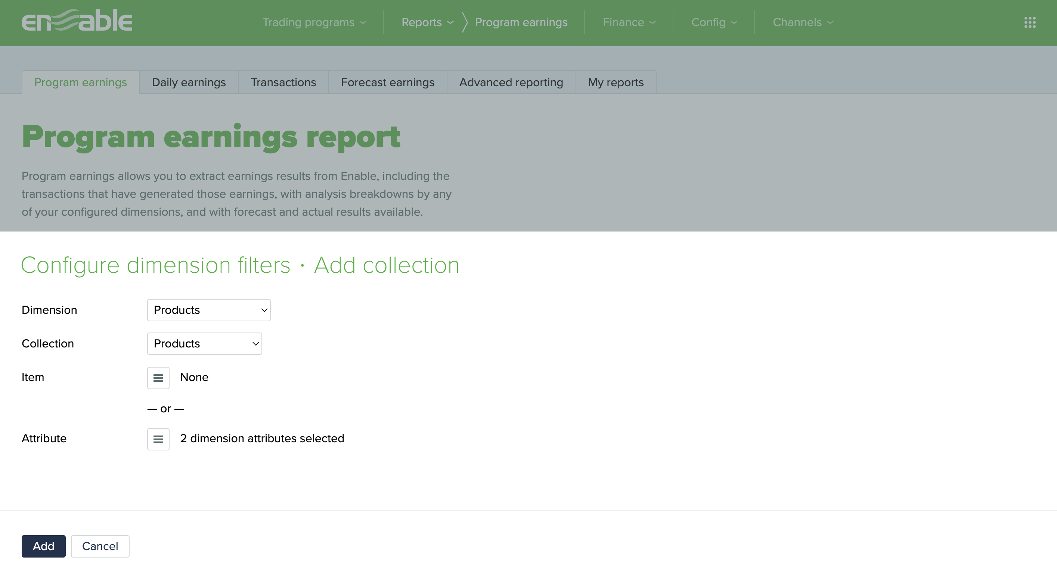Image resolution: width=1057 pixels, height=565 pixels.
Task: Open the Item selection list icon
Action: 158,378
